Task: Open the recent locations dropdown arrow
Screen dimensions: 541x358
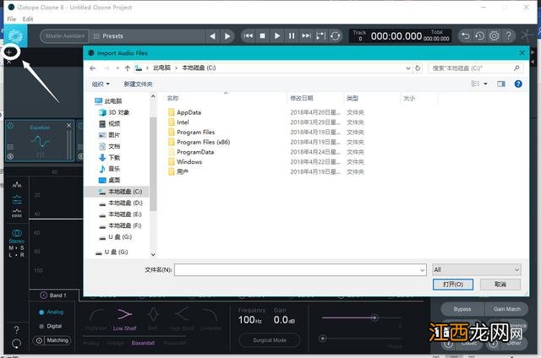Action: (x=117, y=68)
